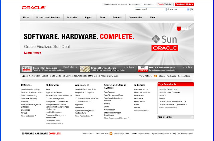Click the More Events link
Viewport: 214px width, 141px height.
click(129, 67)
